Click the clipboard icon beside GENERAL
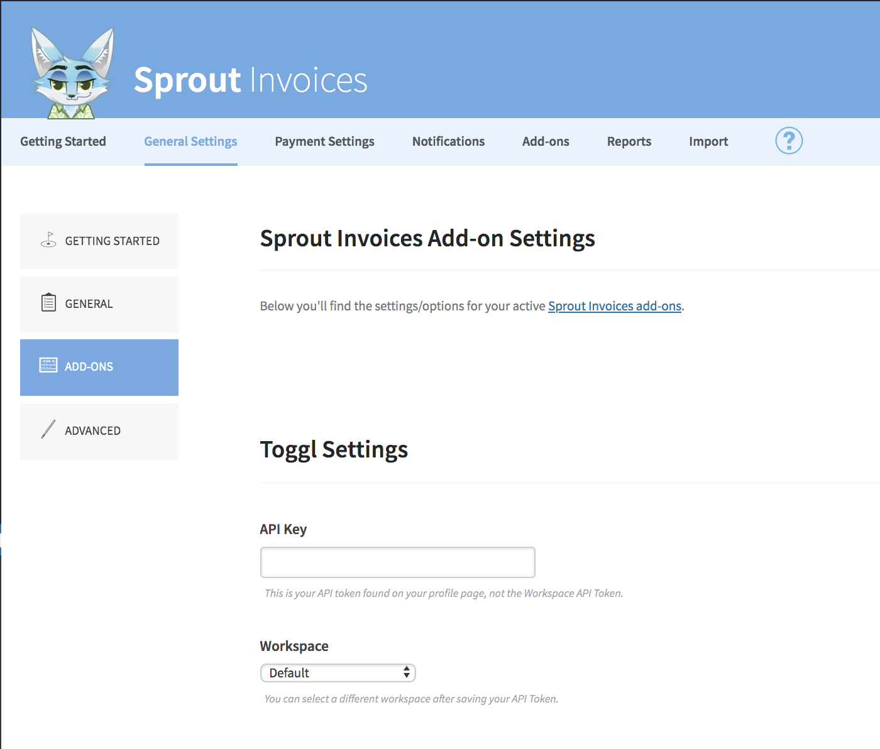Image resolution: width=880 pixels, height=749 pixels. click(48, 303)
